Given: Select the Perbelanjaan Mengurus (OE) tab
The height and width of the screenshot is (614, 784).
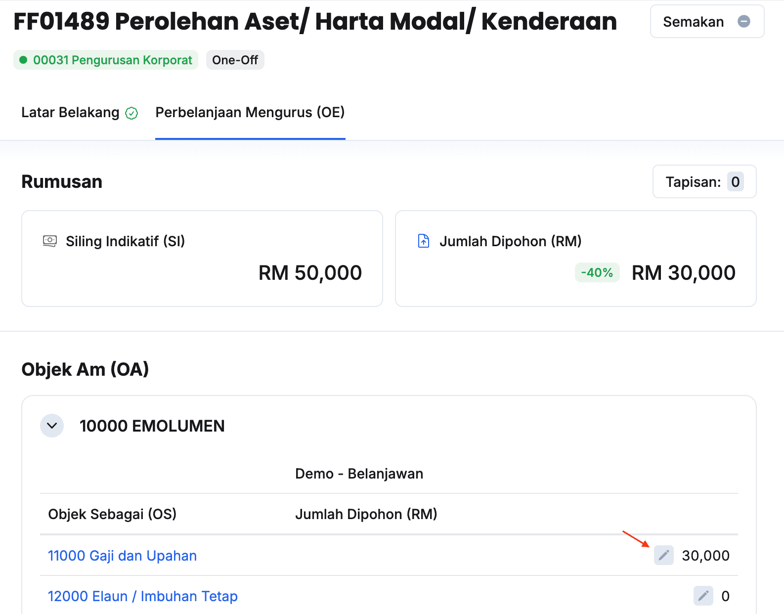Looking at the screenshot, I should tap(250, 113).
